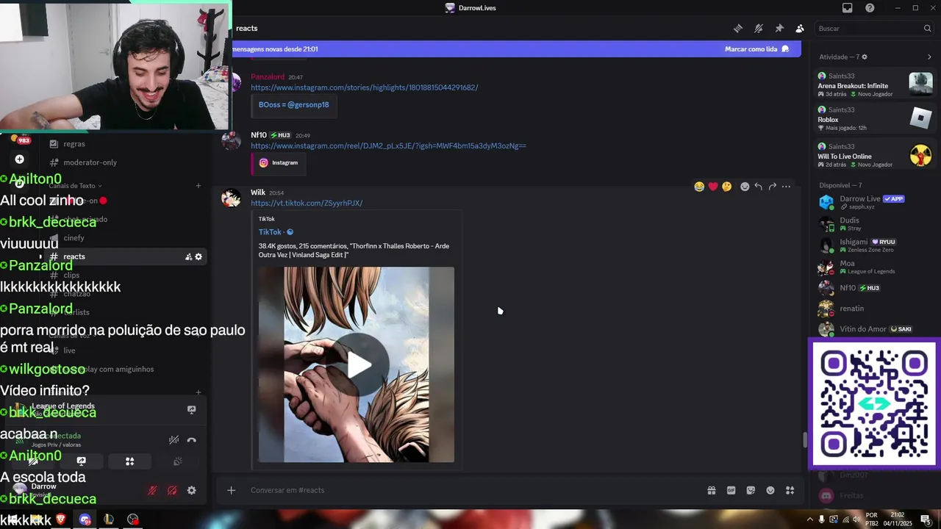Click the Conversar em #reacts input

(470, 490)
